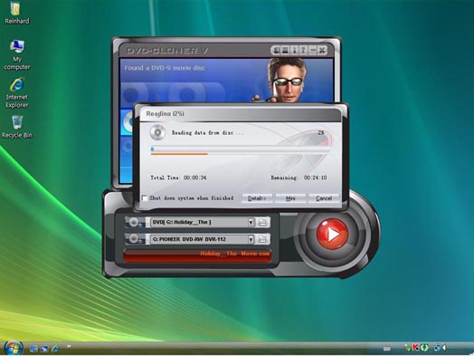Click the red K tray icon
Screen dimensions: 474x356
coord(416,348)
